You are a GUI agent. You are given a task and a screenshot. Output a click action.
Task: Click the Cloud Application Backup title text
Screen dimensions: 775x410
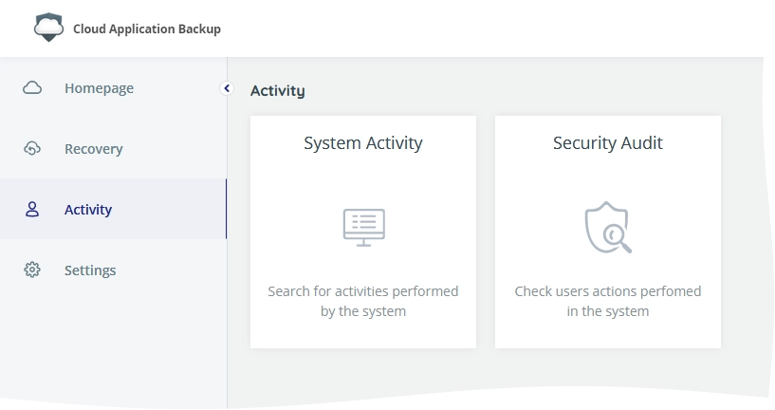(x=147, y=28)
